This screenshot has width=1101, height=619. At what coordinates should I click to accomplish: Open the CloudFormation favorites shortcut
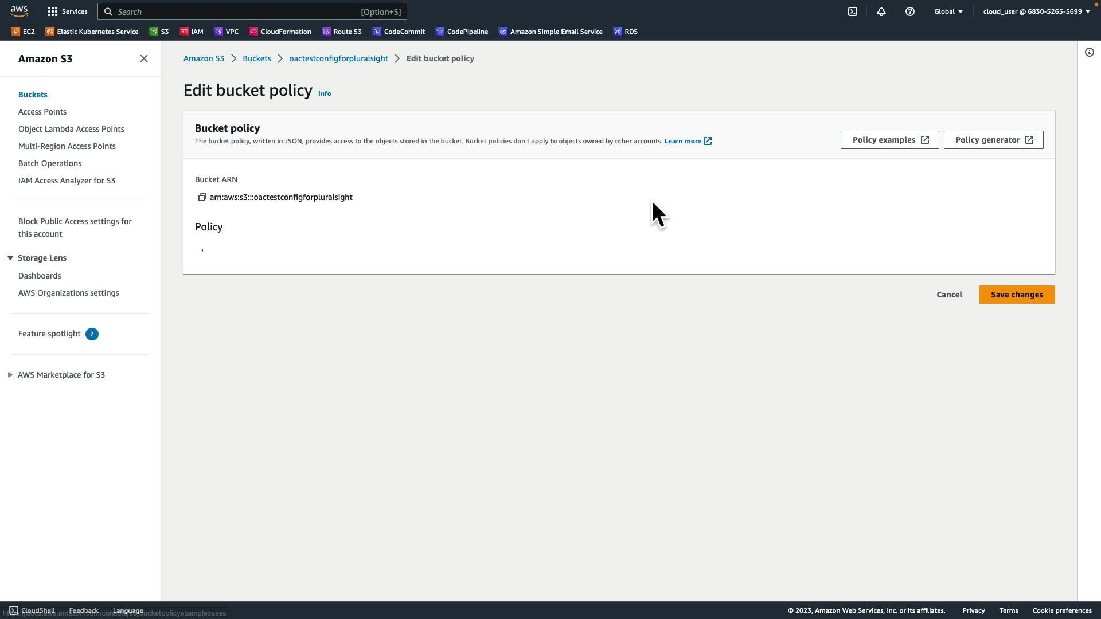pyautogui.click(x=280, y=32)
